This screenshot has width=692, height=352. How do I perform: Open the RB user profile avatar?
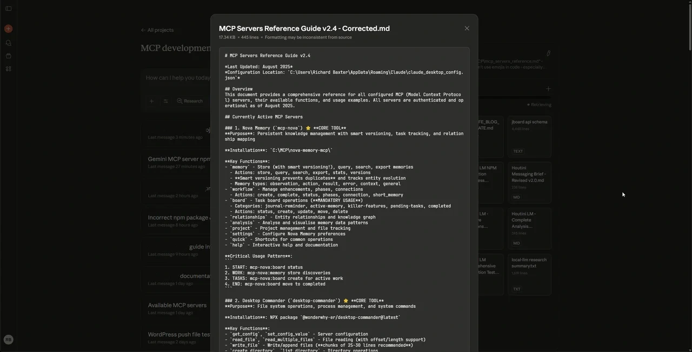pos(8,340)
